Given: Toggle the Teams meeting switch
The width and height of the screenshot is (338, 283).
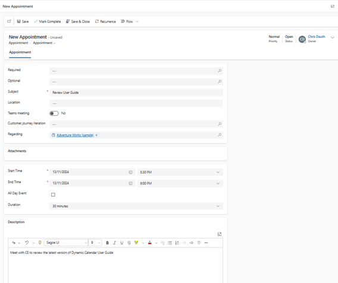Looking at the screenshot, I should click(x=54, y=113).
